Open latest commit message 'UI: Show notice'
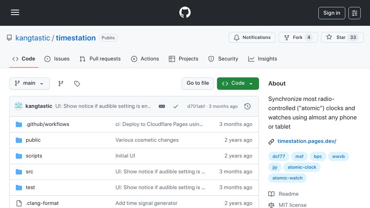Viewport: 370px width, 208px height. click(x=103, y=106)
